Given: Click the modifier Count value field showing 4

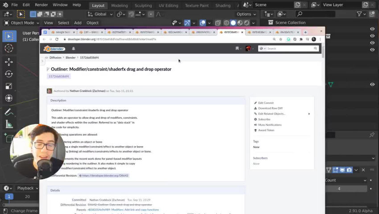Looking at the screenshot, I should coord(346,189).
